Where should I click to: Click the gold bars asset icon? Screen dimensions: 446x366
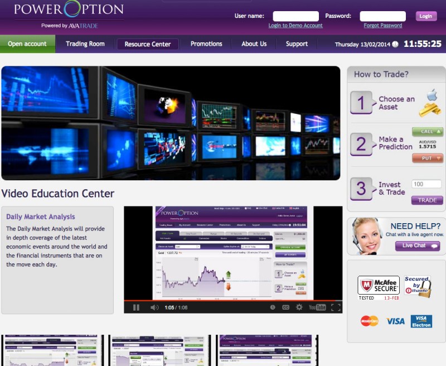tap(430, 110)
